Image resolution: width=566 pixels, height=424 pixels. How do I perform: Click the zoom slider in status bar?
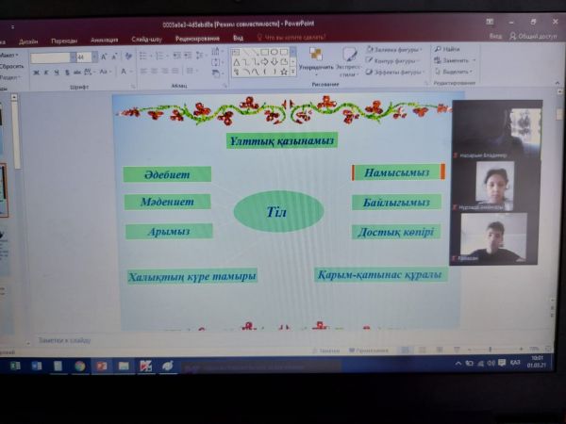491,349
